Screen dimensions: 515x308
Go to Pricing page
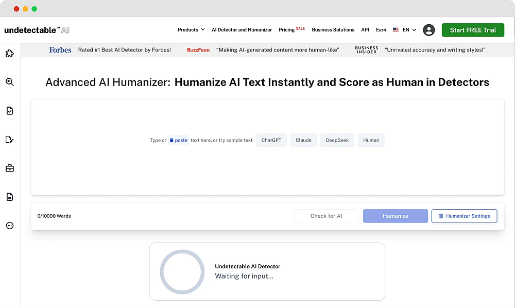click(286, 30)
